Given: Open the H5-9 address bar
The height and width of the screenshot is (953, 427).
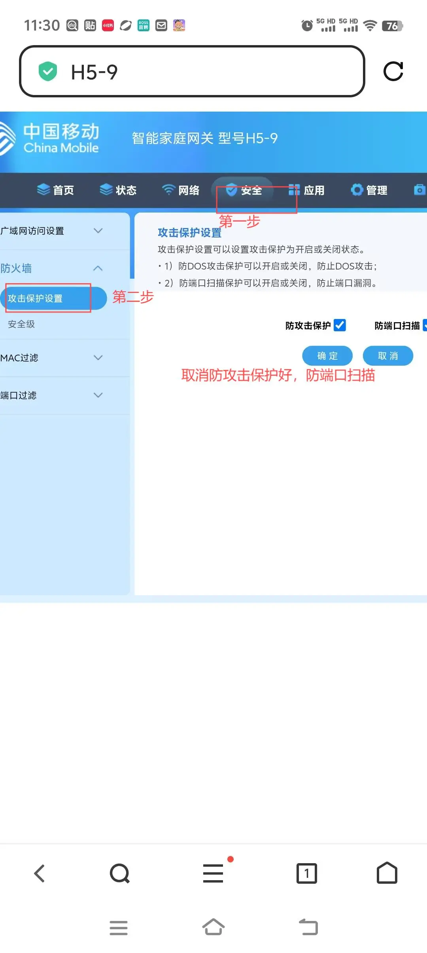Looking at the screenshot, I should click(192, 71).
